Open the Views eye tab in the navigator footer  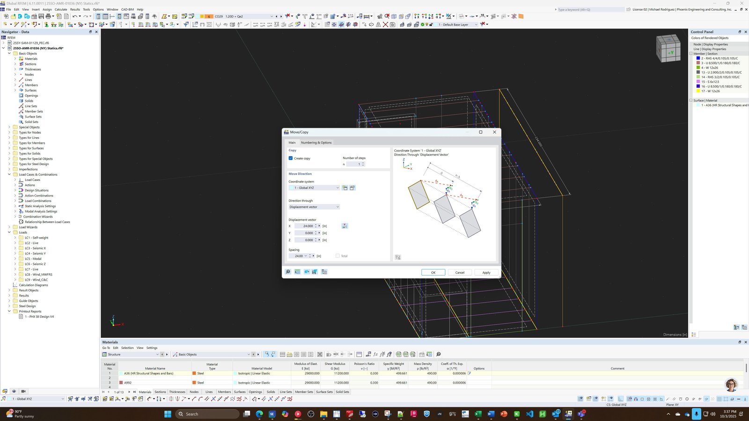click(14, 391)
